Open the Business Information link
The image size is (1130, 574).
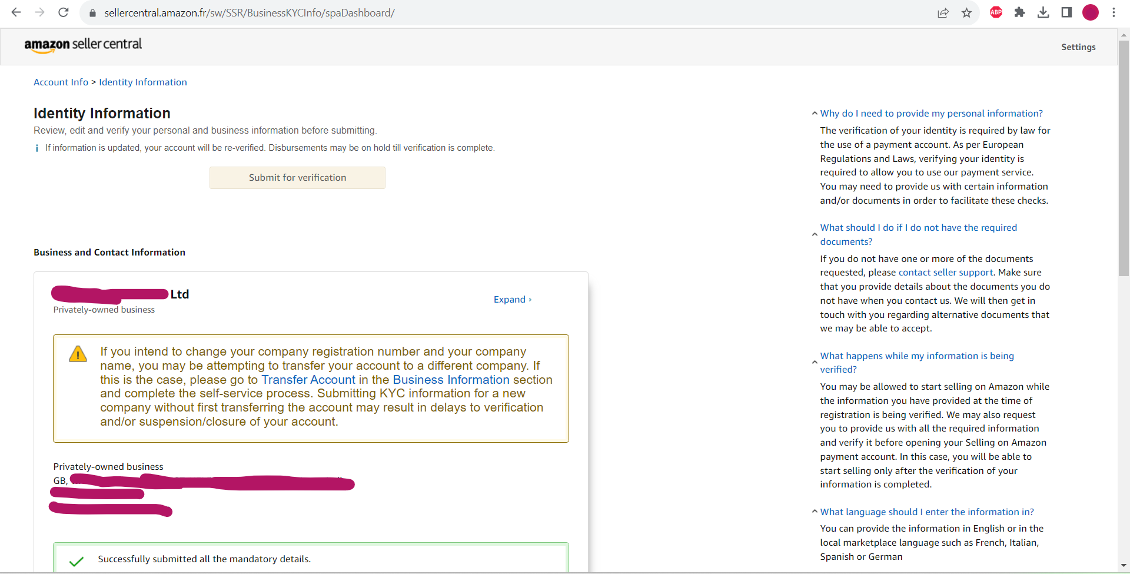point(451,380)
